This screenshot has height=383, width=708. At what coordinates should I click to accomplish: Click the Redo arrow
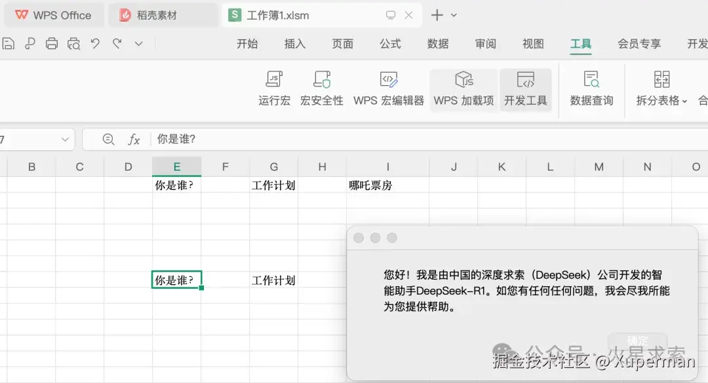[x=117, y=44]
